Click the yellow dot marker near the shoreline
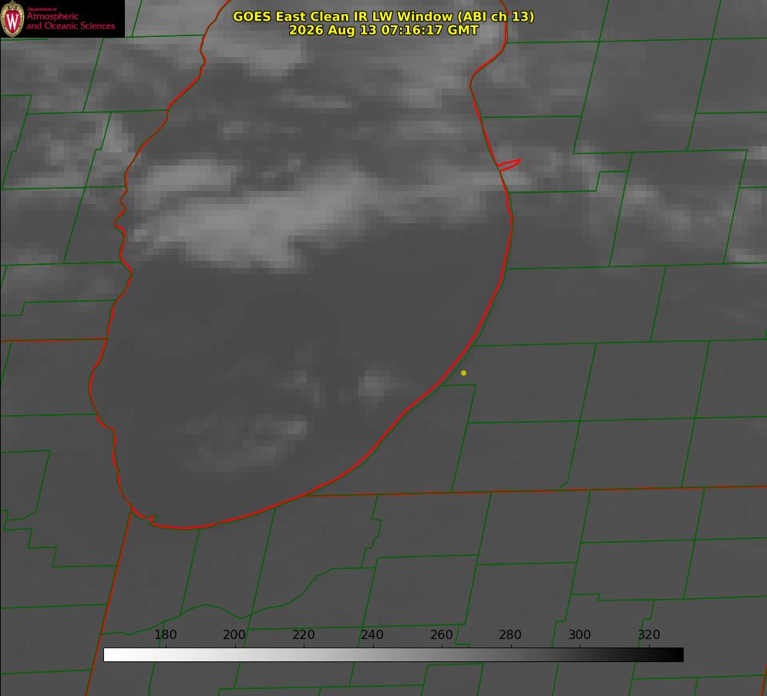 (x=463, y=373)
